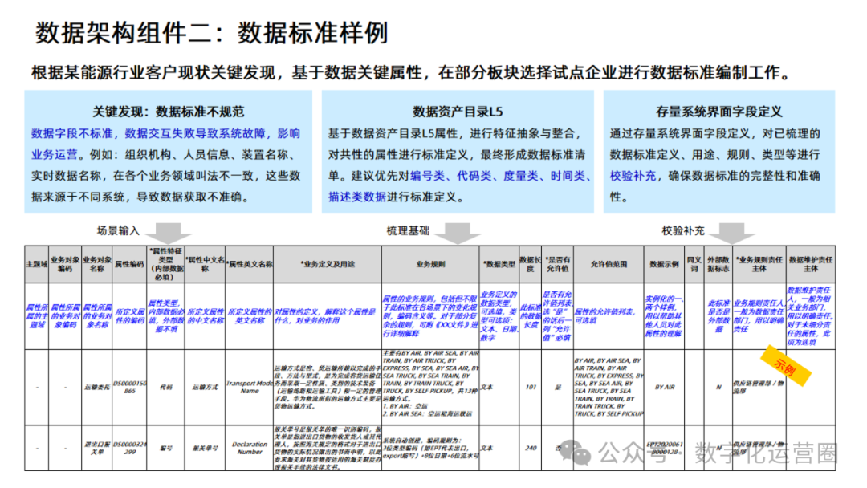The height and width of the screenshot is (488, 867).
Task: Click the subtitle sentence starting 根据某能源行业客户现状关键发现
Action: click(x=412, y=72)
